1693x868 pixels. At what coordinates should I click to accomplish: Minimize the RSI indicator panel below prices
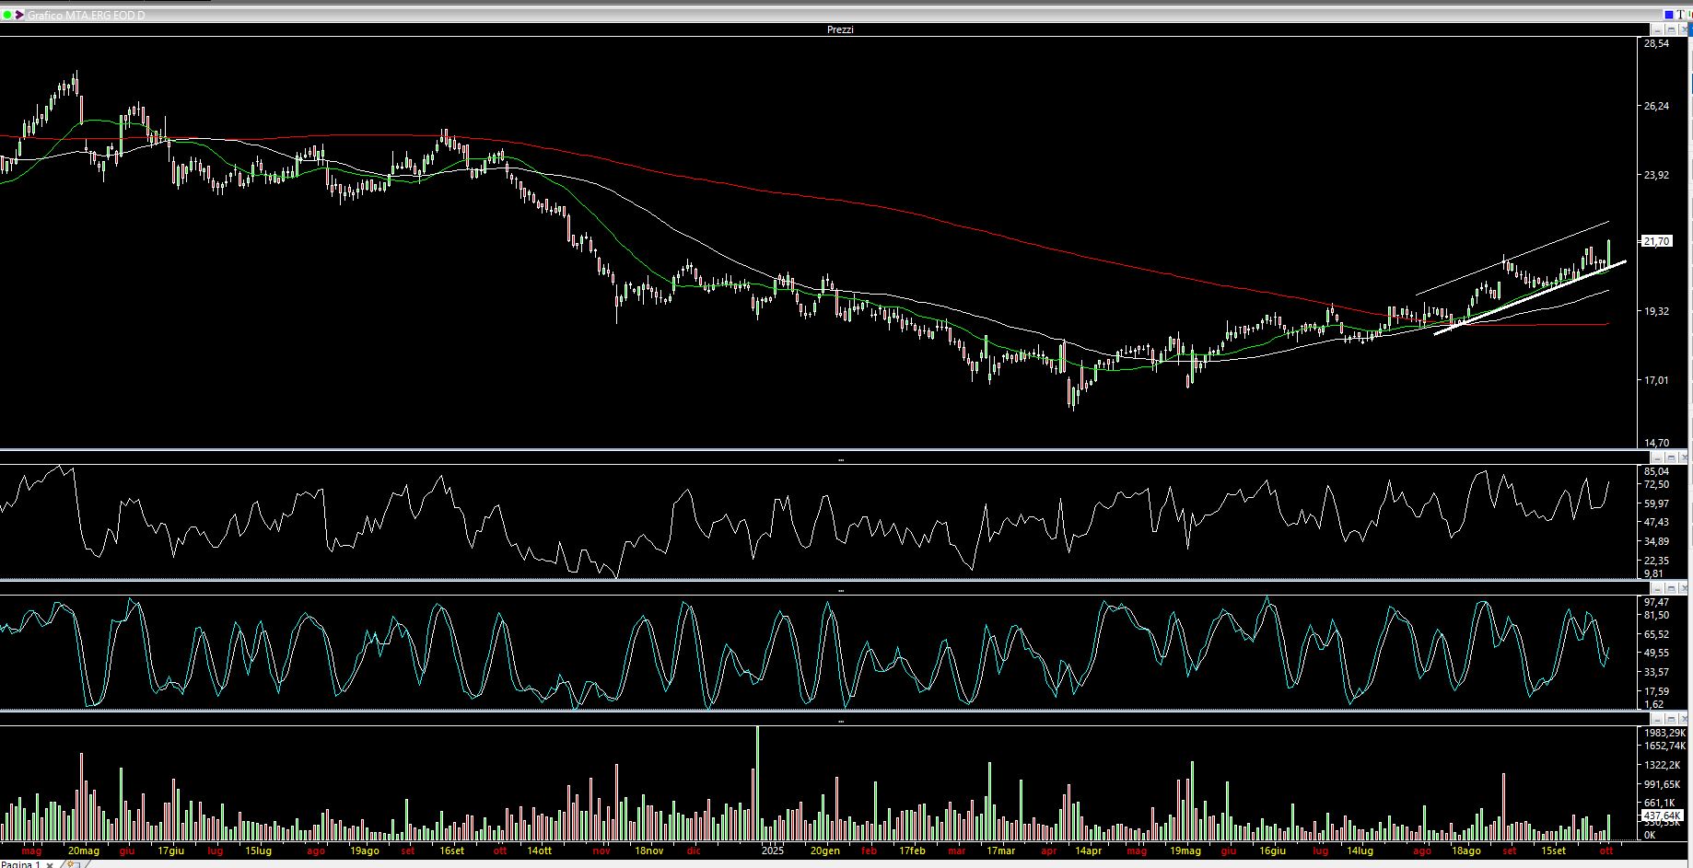(x=1657, y=457)
